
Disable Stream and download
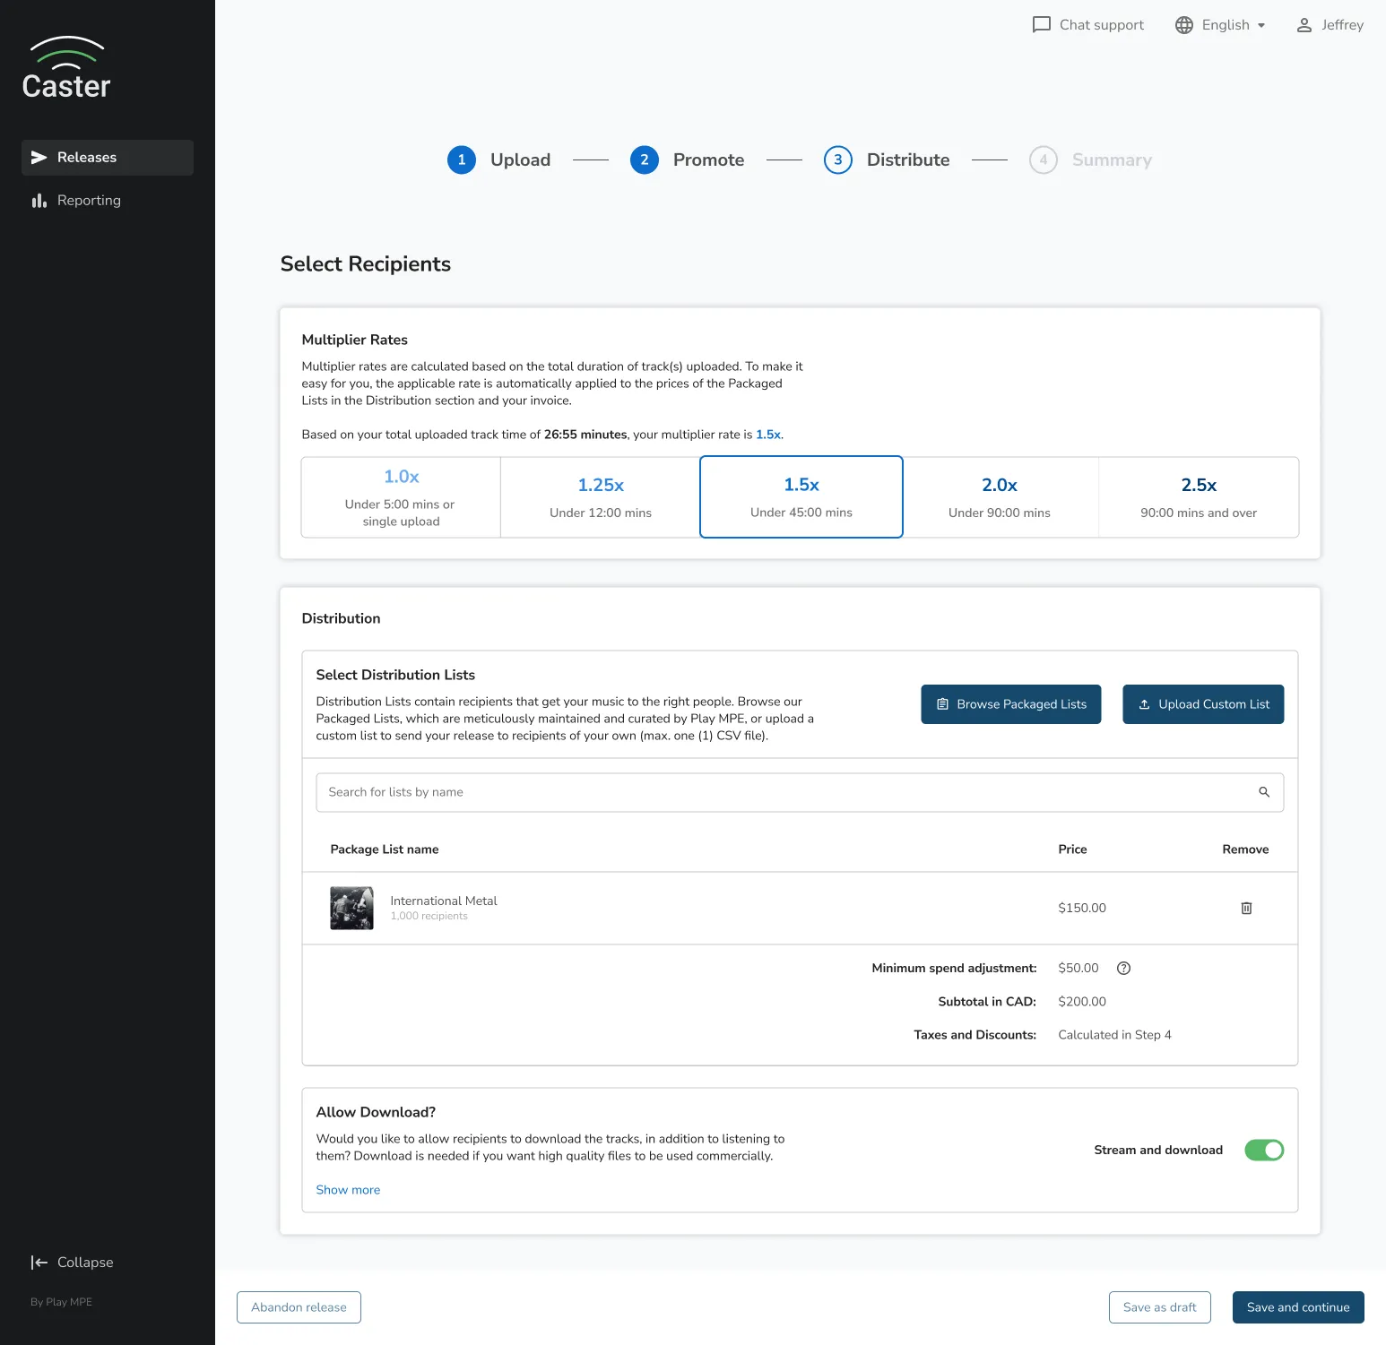tap(1264, 1150)
